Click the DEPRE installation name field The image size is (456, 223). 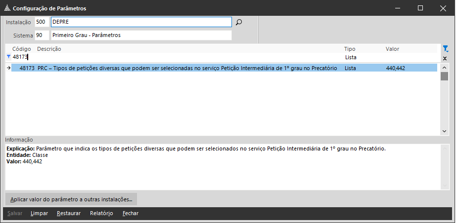141,22
